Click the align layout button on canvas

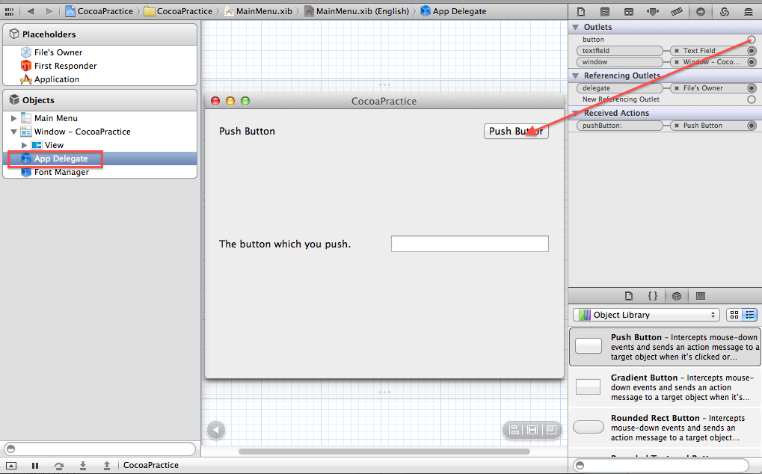point(514,430)
